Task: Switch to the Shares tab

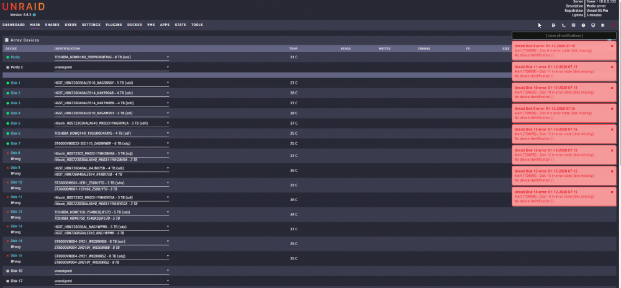Action: click(52, 25)
